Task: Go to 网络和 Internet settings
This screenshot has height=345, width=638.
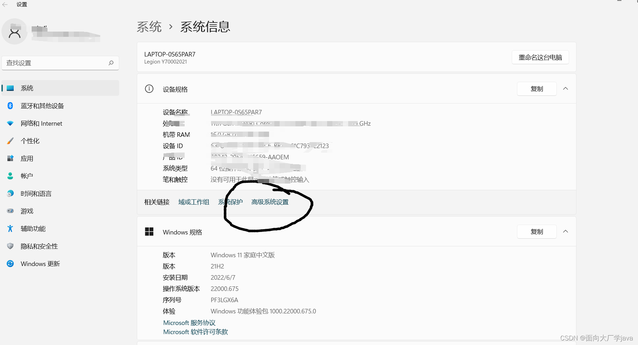Action: pyautogui.click(x=60, y=123)
